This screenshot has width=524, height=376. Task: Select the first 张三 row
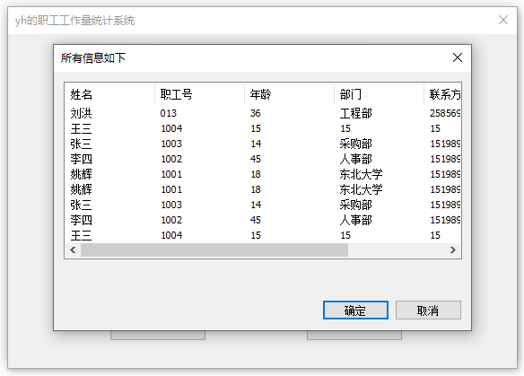tap(263, 144)
